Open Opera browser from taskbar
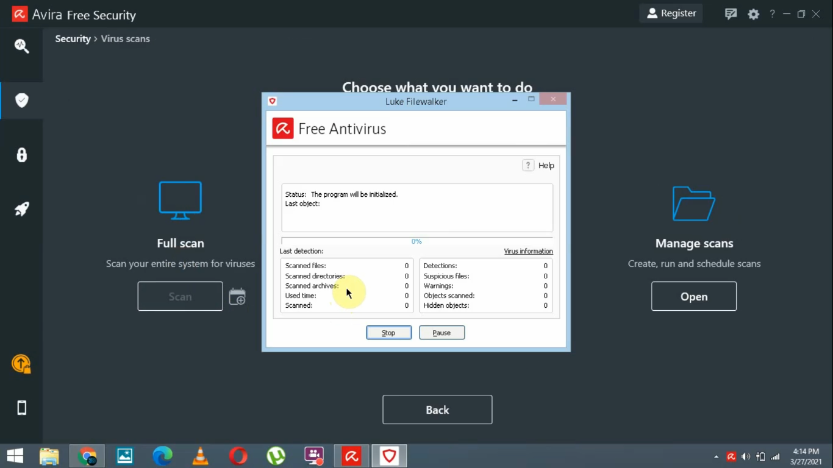Viewport: 833px width, 468px height. click(x=238, y=456)
